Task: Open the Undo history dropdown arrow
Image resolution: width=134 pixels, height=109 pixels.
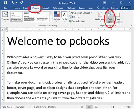Action: coord(16,3)
